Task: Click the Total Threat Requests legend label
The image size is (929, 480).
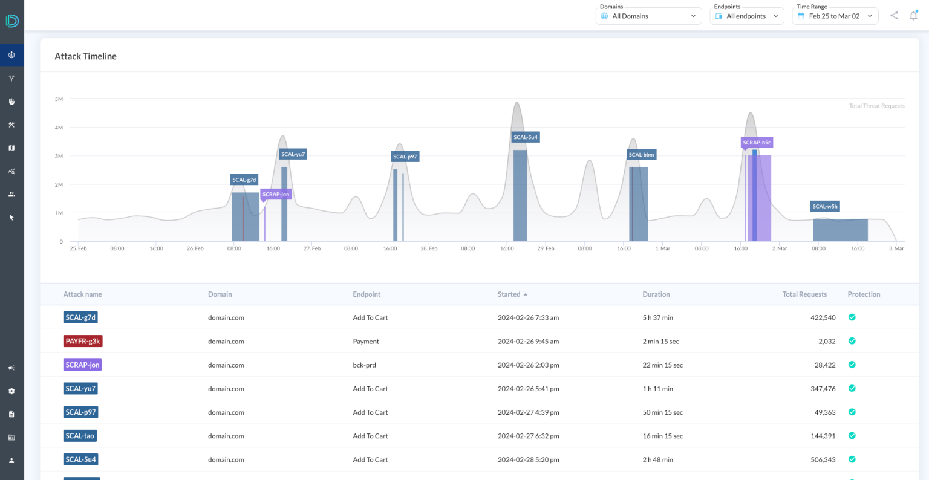Action: [x=876, y=105]
